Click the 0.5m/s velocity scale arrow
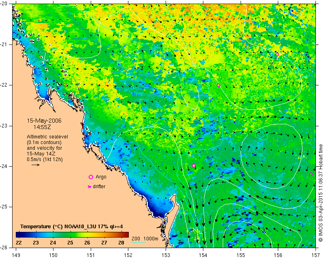 (x=36, y=165)
